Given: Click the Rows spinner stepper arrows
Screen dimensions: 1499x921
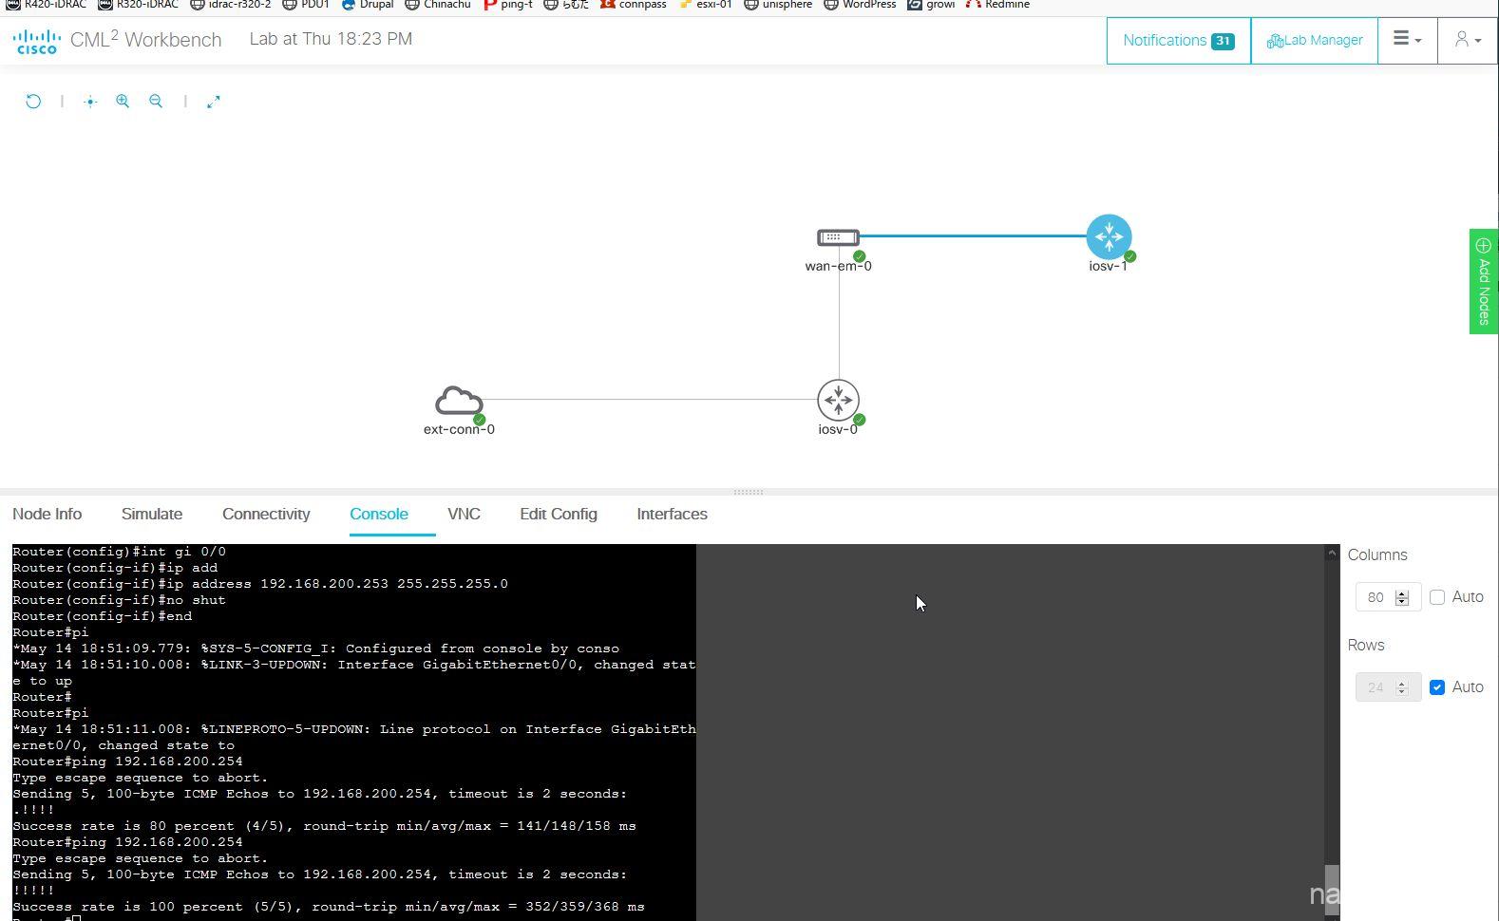Looking at the screenshot, I should 1402,687.
